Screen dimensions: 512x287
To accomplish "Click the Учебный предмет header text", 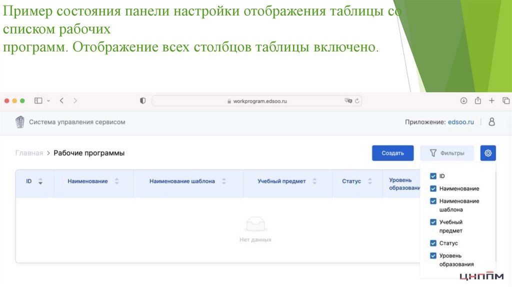I will [x=281, y=181].
